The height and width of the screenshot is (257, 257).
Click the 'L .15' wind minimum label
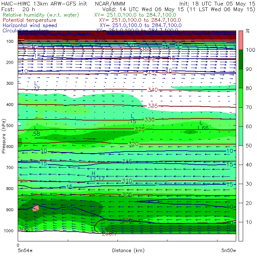pos(132,119)
